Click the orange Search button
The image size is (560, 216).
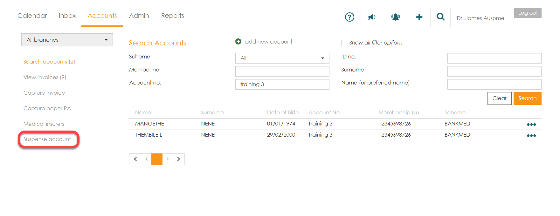527,98
